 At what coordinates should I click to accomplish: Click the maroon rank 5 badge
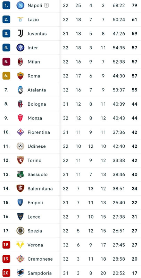[6, 62]
